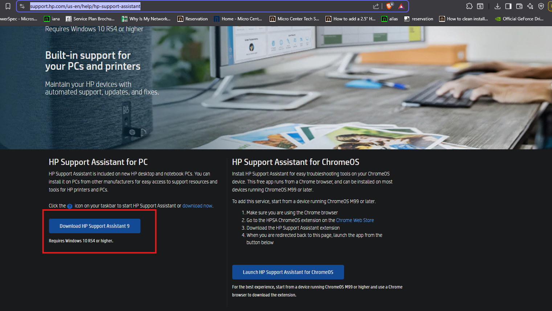The width and height of the screenshot is (552, 311).
Task: Click the tab search icon in toolbar
Action: click(480, 6)
